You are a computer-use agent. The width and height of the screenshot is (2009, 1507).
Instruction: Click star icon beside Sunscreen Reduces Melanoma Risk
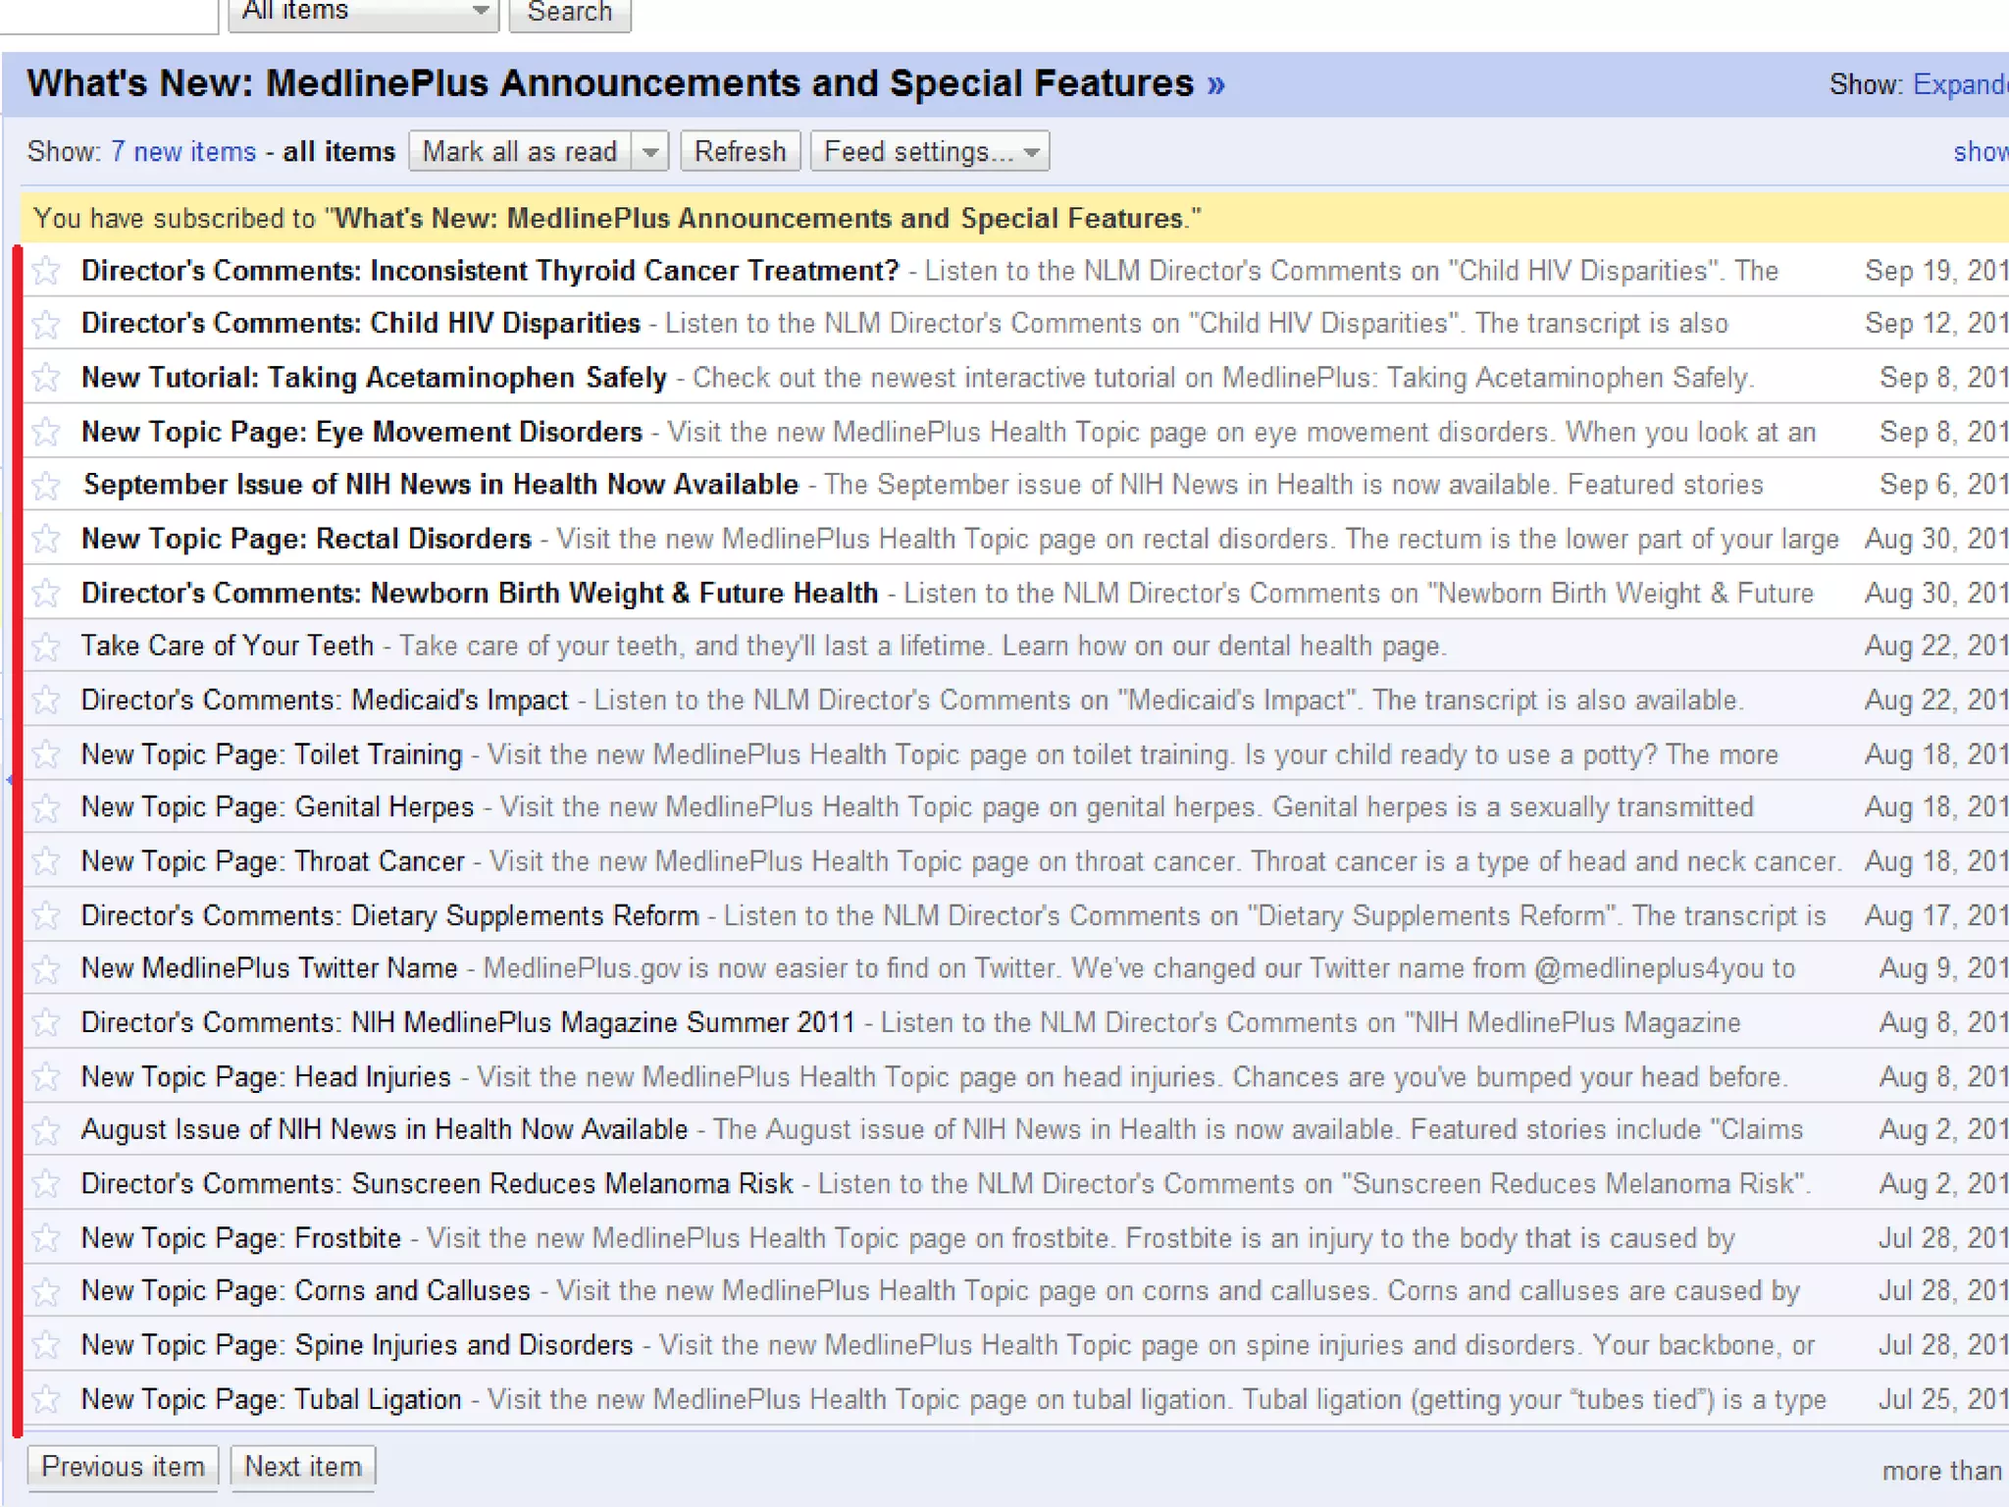pos(46,1183)
